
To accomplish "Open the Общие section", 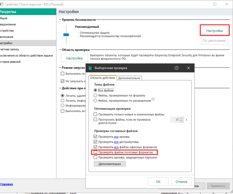I will (x=28, y=18).
